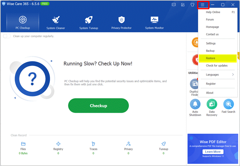Open the System Cleaner tab

pyautogui.click(x=55, y=22)
